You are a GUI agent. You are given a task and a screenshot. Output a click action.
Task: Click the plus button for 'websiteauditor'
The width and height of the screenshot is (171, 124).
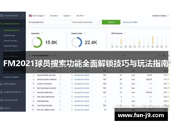pos(60,101)
